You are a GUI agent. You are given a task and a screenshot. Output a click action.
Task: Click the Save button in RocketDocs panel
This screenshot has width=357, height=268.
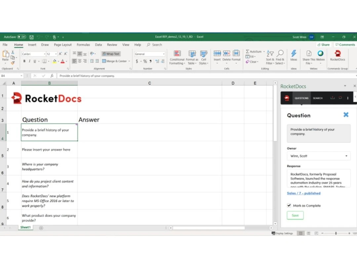pyautogui.click(x=295, y=215)
